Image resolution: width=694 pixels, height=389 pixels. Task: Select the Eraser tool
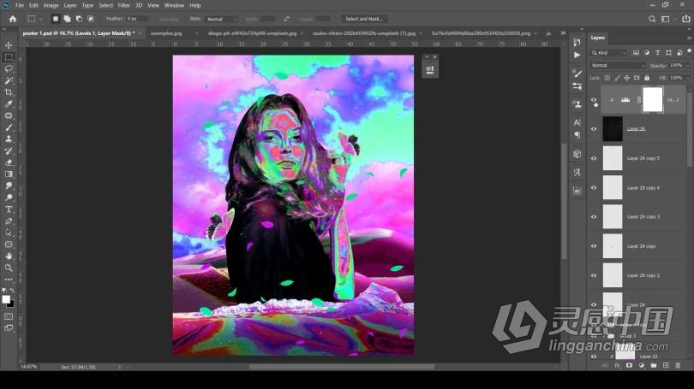coord(9,162)
